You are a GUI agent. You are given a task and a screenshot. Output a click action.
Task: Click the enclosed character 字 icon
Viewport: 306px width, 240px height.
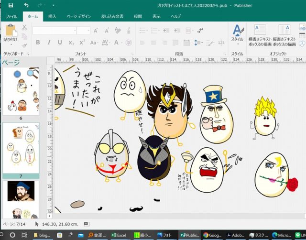click(x=129, y=43)
